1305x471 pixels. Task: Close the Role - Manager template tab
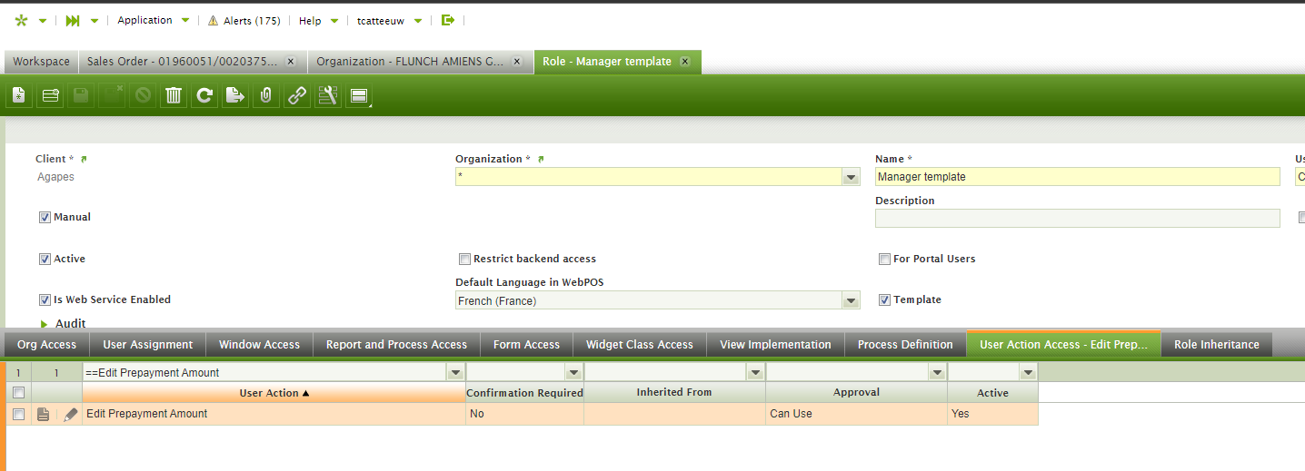[684, 62]
